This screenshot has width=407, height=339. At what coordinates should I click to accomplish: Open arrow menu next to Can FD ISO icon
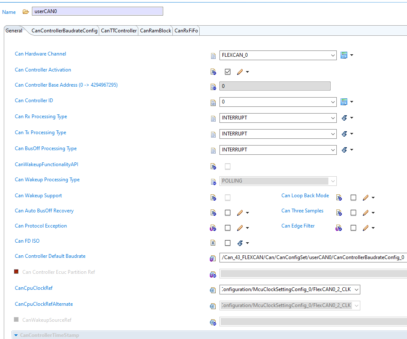[x=247, y=243]
